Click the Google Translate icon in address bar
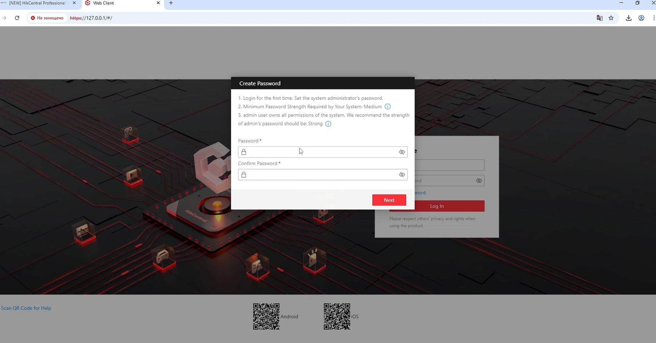656x343 pixels. [599, 18]
